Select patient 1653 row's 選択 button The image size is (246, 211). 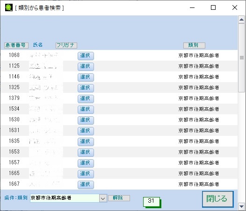coord(86,153)
